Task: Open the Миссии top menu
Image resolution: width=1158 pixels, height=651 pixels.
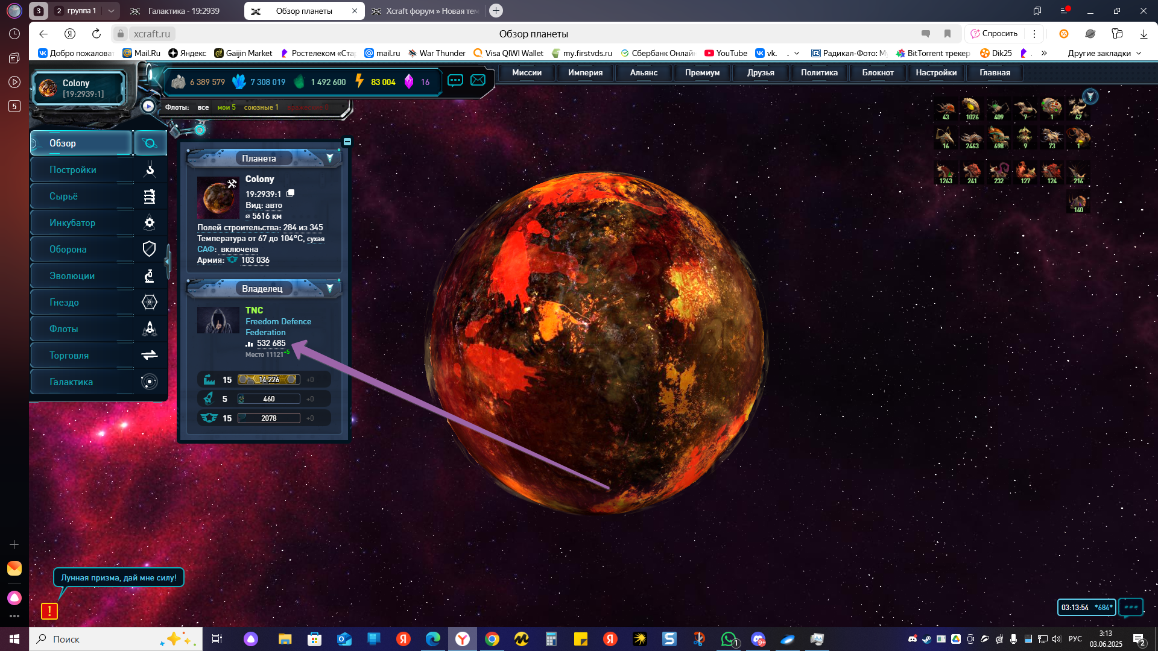Action: pyautogui.click(x=527, y=72)
